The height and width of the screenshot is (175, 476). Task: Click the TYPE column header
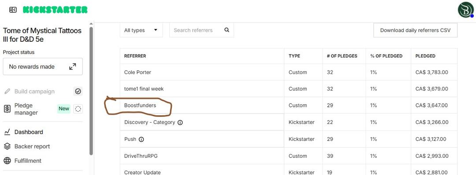point(294,56)
